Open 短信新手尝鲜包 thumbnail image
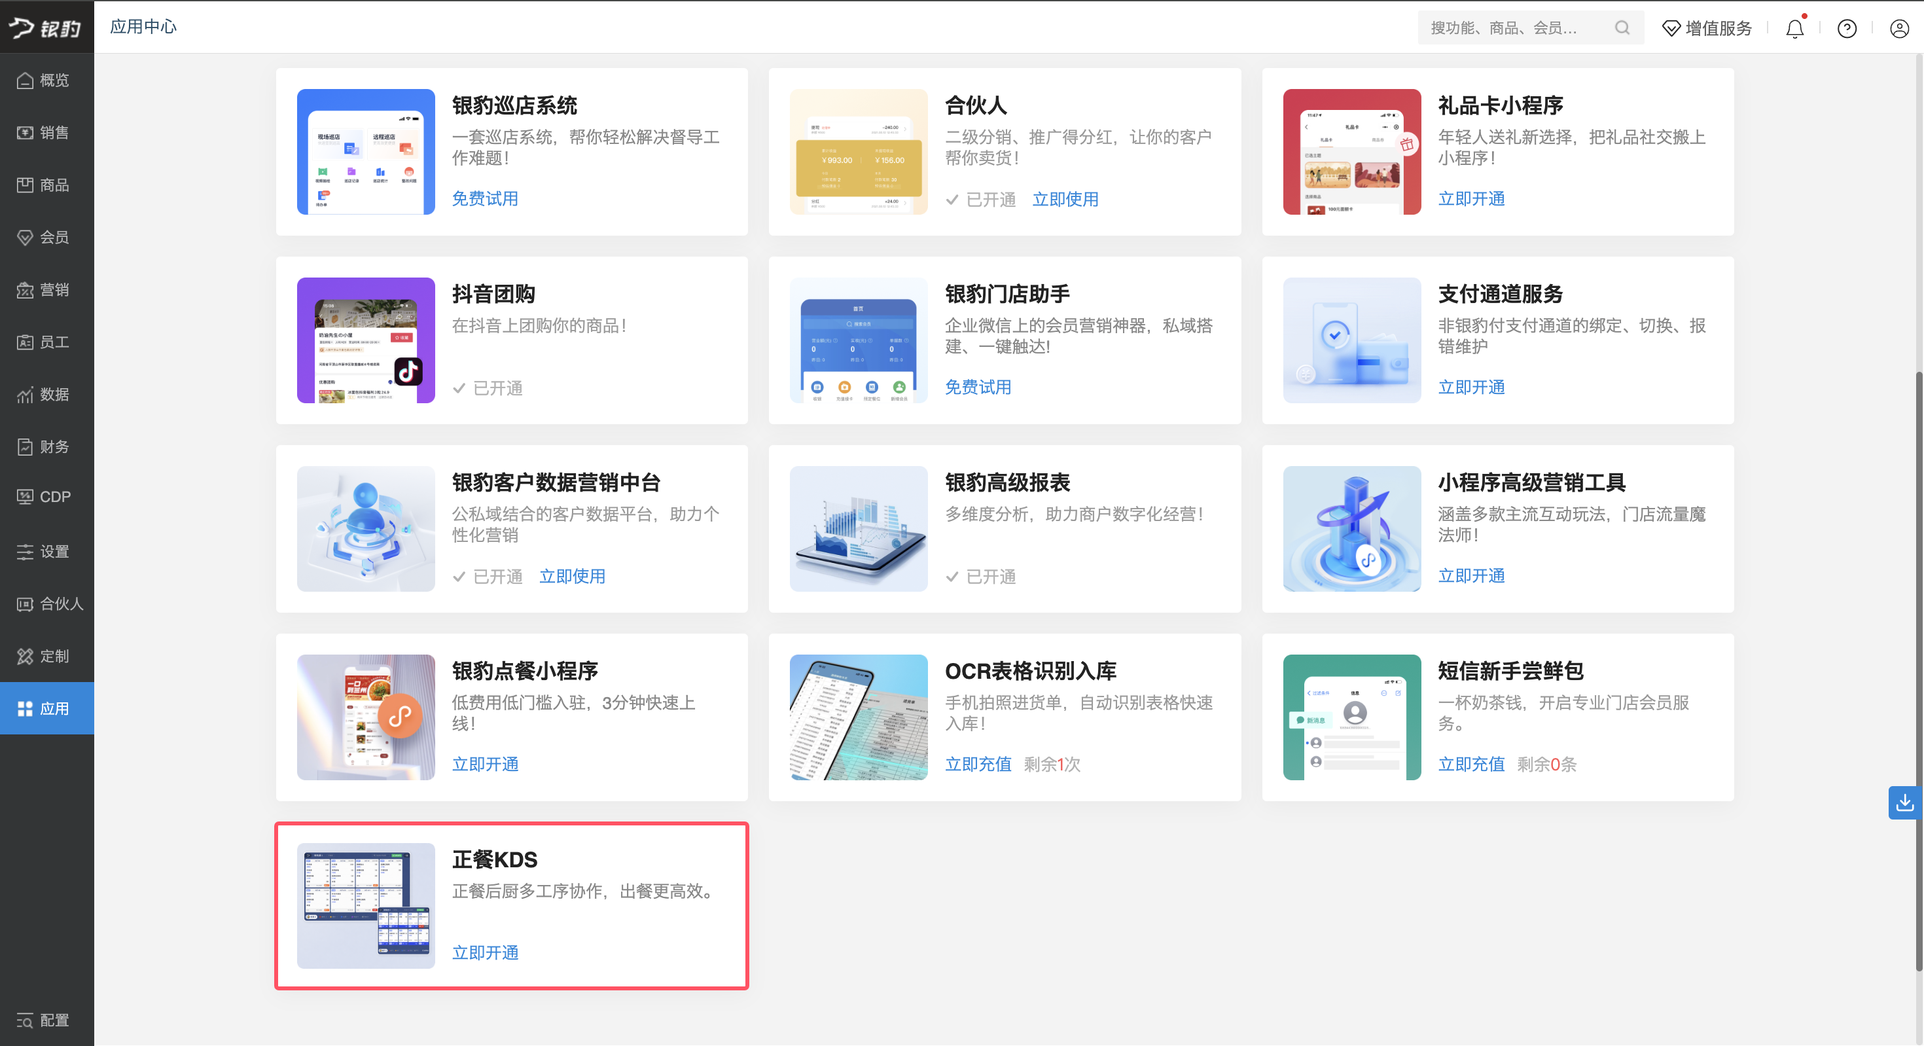 (x=1352, y=717)
